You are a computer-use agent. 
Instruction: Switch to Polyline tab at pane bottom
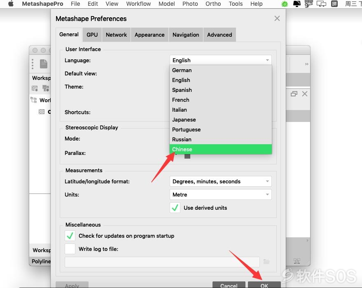41,262
